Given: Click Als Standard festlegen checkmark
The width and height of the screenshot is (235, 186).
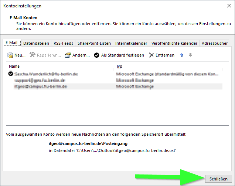Looking at the screenshot, I should [97, 55].
